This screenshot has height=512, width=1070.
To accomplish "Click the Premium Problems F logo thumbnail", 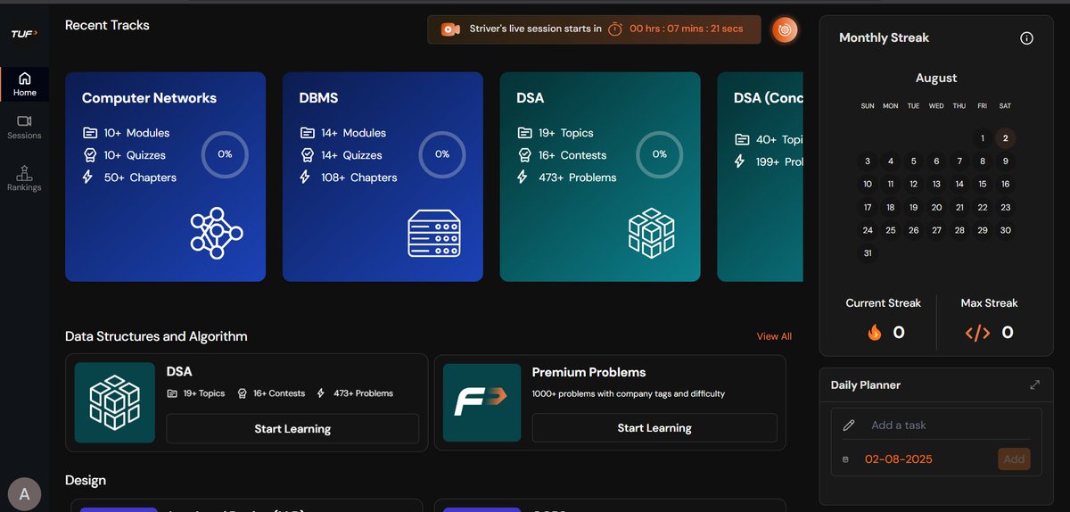I will tap(481, 402).
